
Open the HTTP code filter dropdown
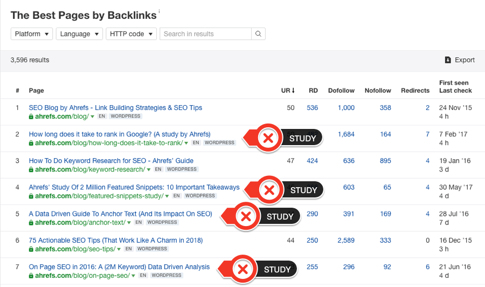click(x=131, y=34)
